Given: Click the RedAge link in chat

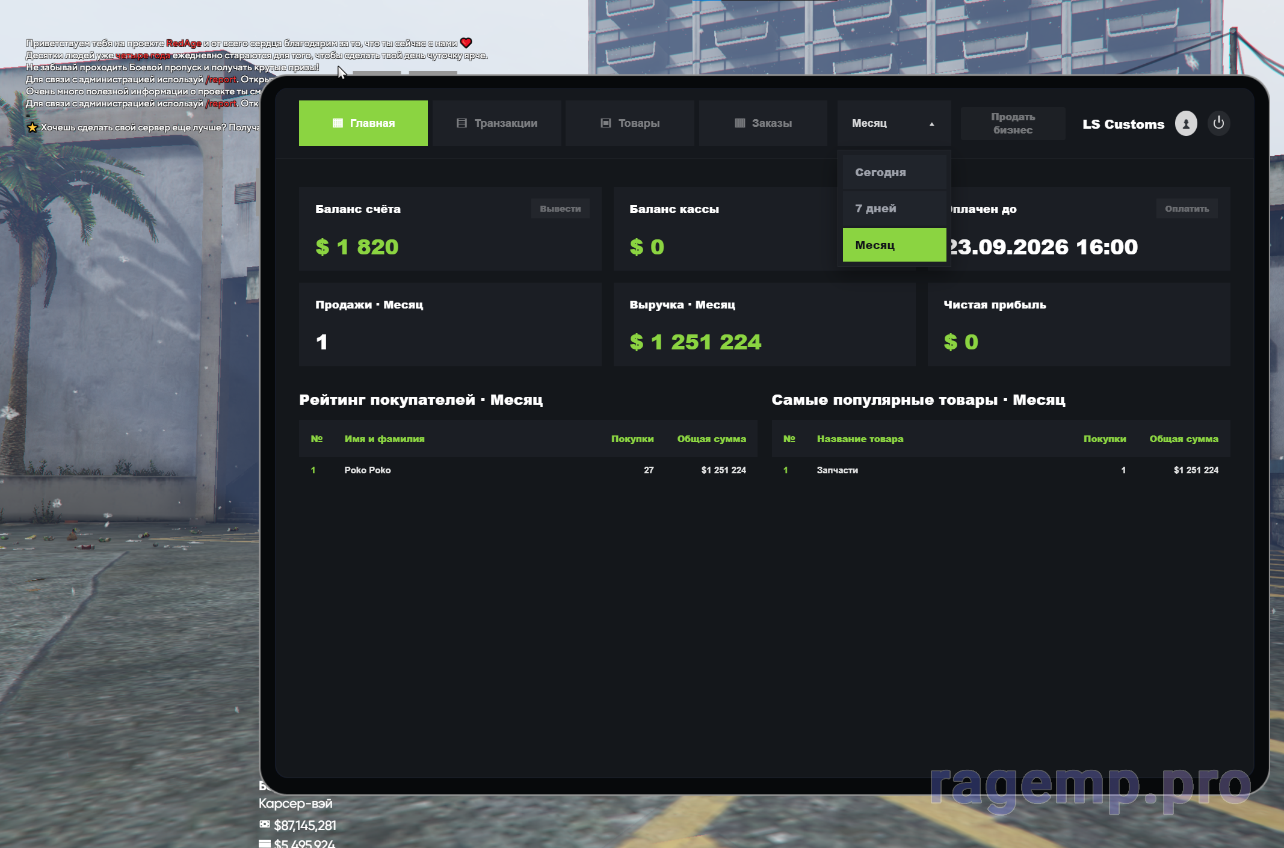Looking at the screenshot, I should pyautogui.click(x=184, y=43).
